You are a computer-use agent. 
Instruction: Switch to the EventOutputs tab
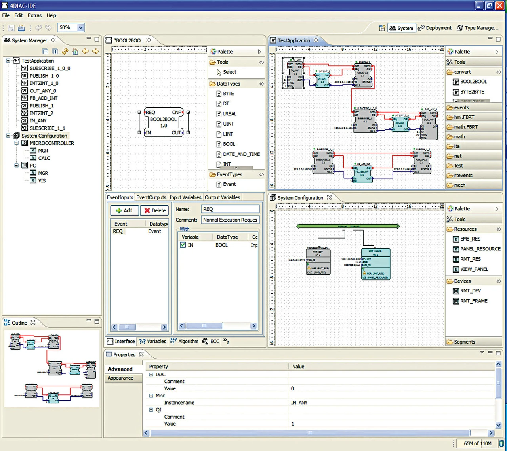click(151, 197)
